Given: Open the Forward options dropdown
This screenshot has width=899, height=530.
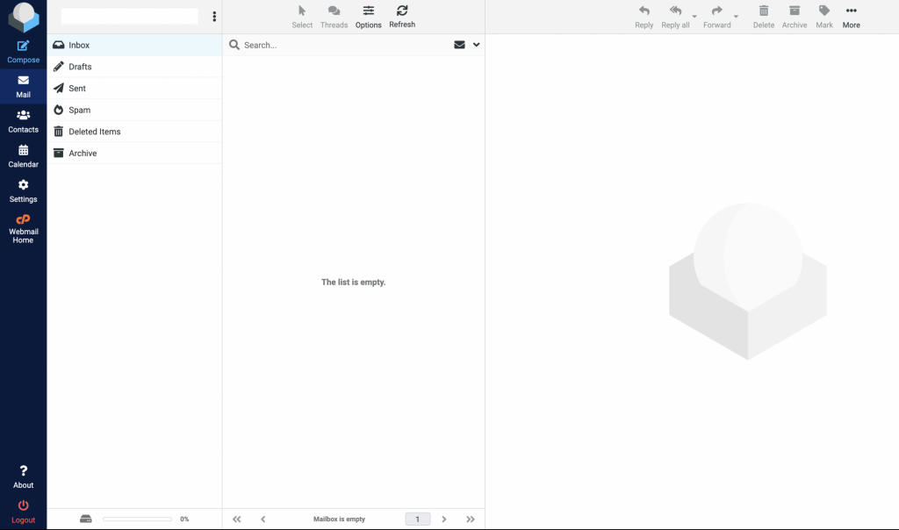Looking at the screenshot, I should pos(735,18).
